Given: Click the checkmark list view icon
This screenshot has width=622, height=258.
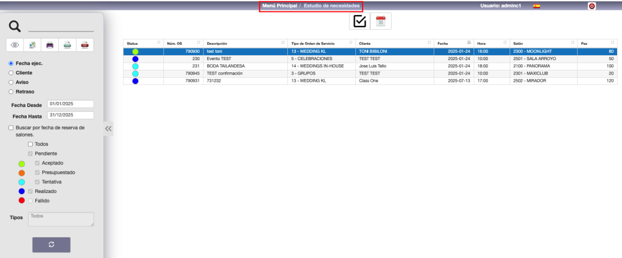Looking at the screenshot, I should [360, 21].
